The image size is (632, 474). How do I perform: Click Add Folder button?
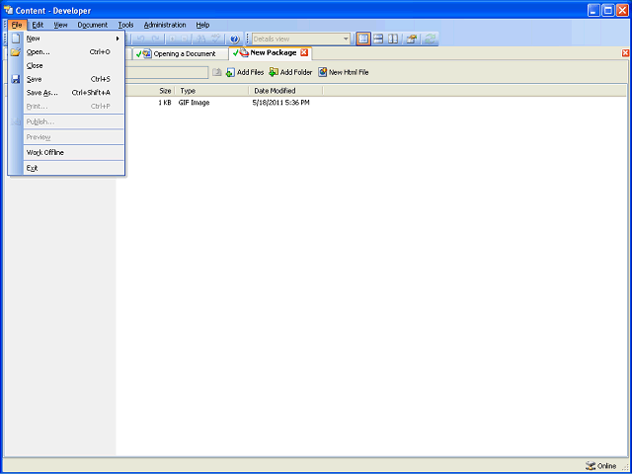290,72
